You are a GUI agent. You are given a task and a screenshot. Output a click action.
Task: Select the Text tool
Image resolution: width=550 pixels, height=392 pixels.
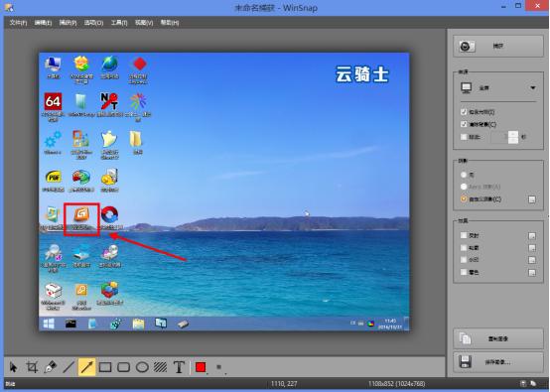[x=179, y=367]
